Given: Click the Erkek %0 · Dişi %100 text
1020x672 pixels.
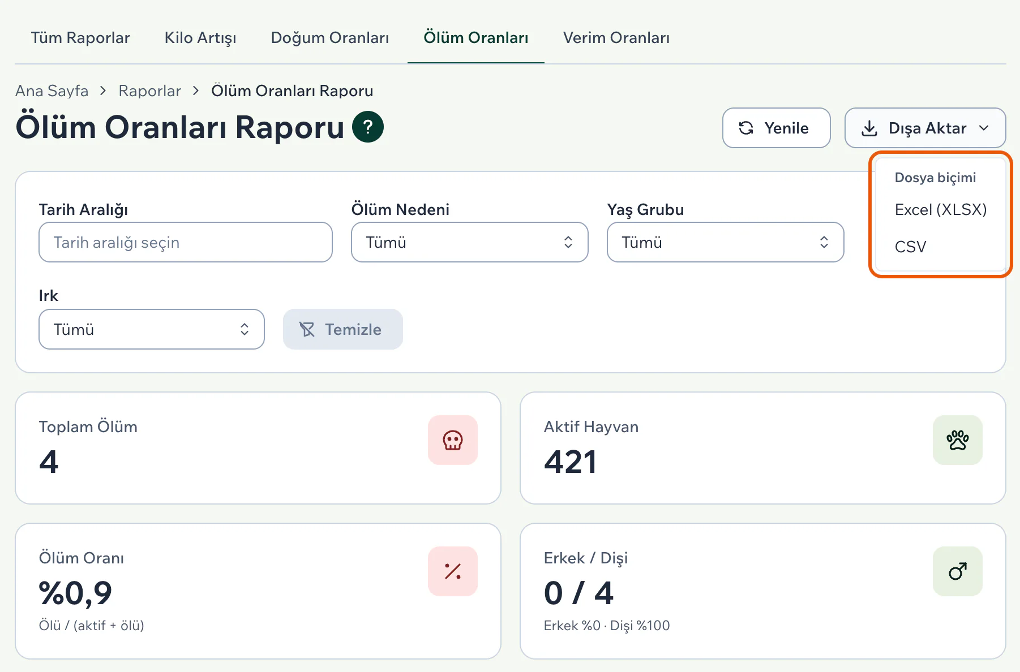Looking at the screenshot, I should [607, 626].
